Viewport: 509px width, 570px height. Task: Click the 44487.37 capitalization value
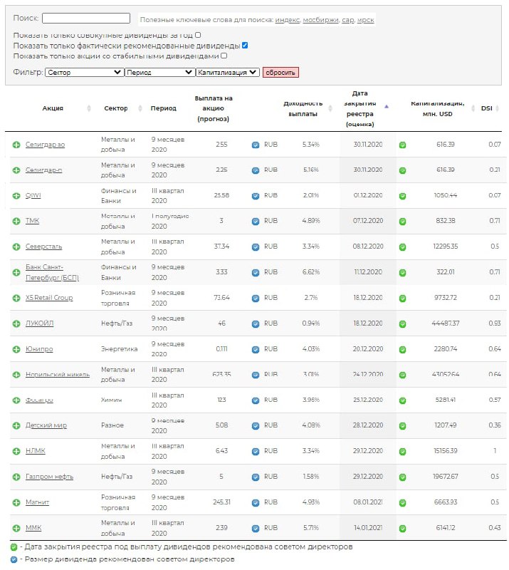(x=446, y=323)
